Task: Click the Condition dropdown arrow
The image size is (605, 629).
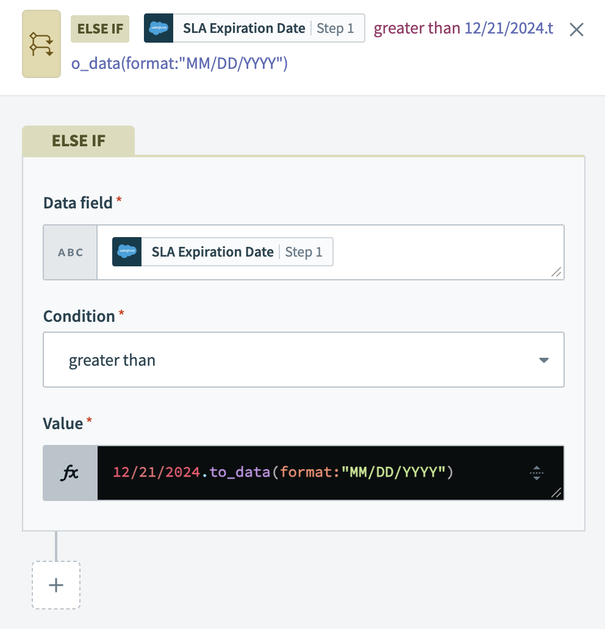Action: pos(544,360)
